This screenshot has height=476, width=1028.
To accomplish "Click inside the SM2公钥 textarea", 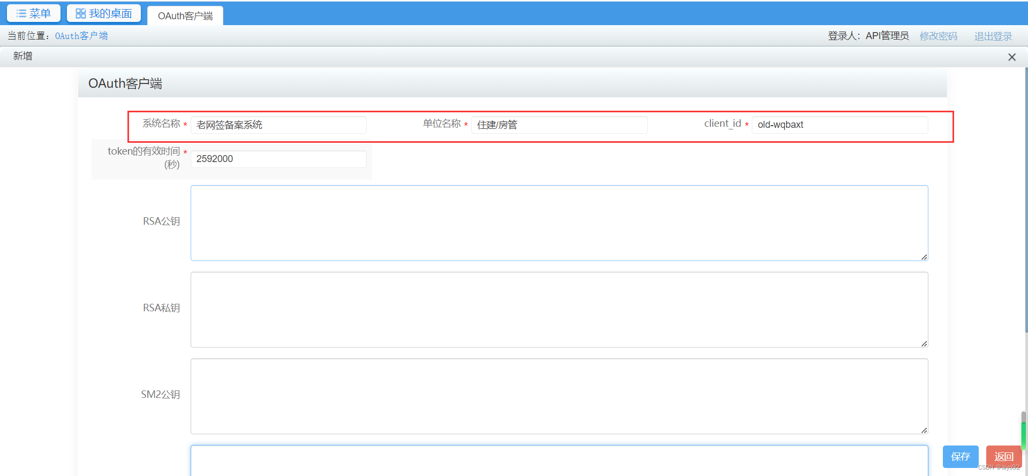I will 559,396.
